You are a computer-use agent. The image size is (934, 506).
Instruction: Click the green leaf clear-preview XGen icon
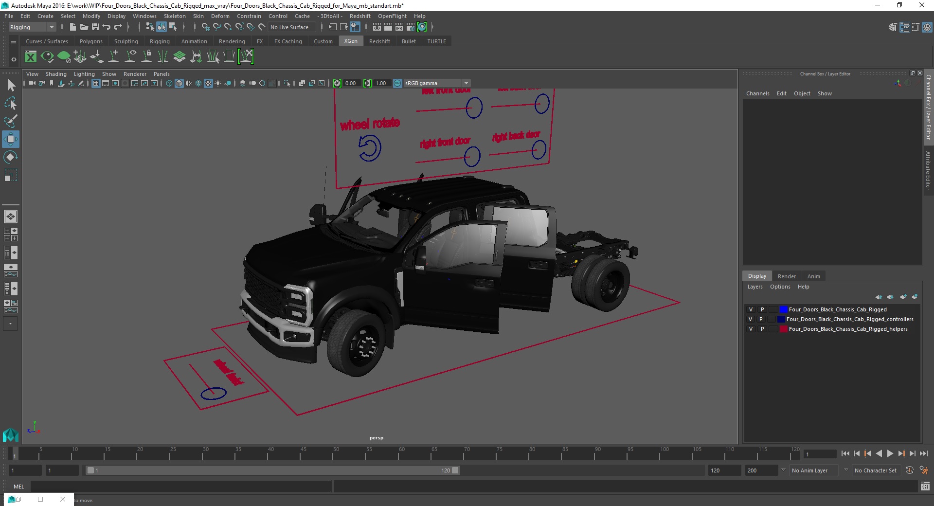pyautogui.click(x=64, y=57)
